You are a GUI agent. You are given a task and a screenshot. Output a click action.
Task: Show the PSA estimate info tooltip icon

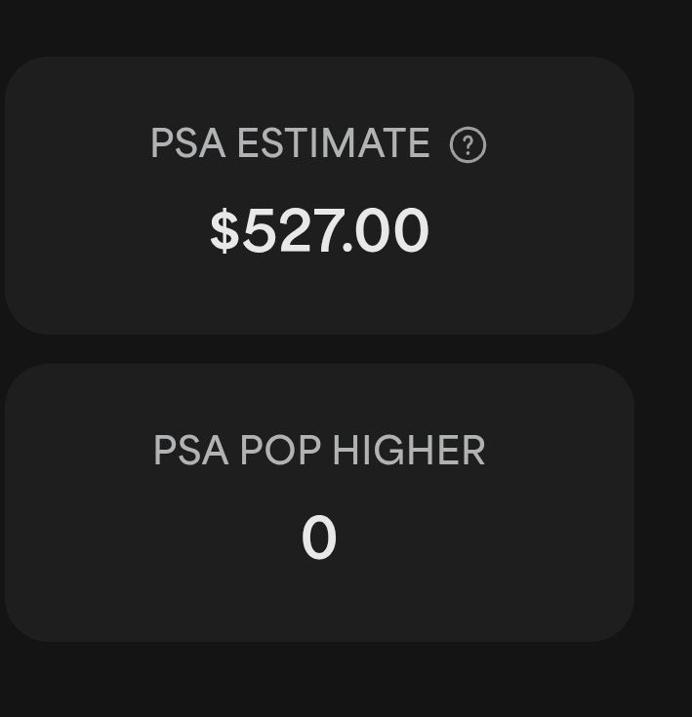[x=468, y=145]
